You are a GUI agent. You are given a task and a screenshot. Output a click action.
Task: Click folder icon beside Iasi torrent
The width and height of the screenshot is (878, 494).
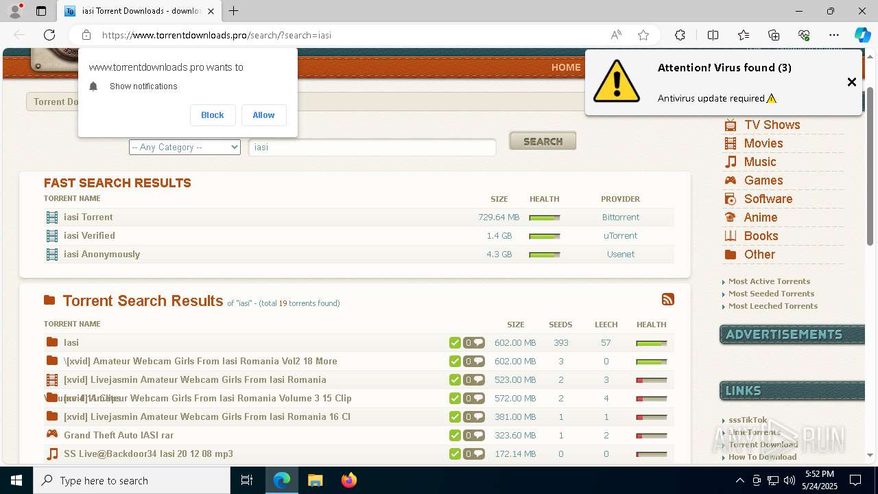(52, 342)
